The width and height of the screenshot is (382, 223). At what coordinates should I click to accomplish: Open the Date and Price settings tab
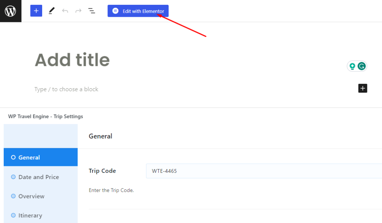click(x=39, y=177)
